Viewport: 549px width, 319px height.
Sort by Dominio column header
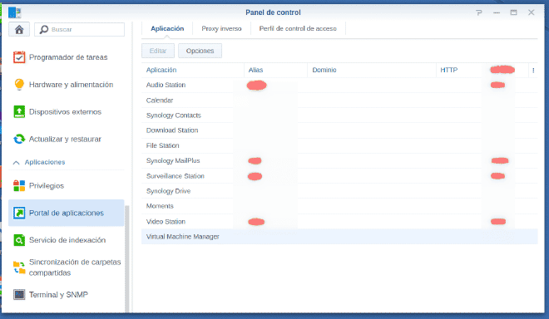tap(372, 70)
